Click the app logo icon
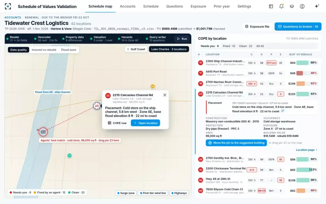The width and height of the screenshot is (326, 204). (x=8, y=6)
